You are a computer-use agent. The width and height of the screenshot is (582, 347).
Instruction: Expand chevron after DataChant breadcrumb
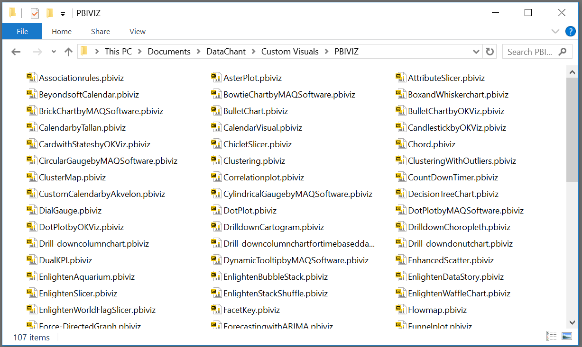click(x=253, y=52)
